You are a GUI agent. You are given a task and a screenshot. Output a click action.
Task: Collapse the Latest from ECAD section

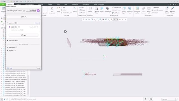[8, 23]
